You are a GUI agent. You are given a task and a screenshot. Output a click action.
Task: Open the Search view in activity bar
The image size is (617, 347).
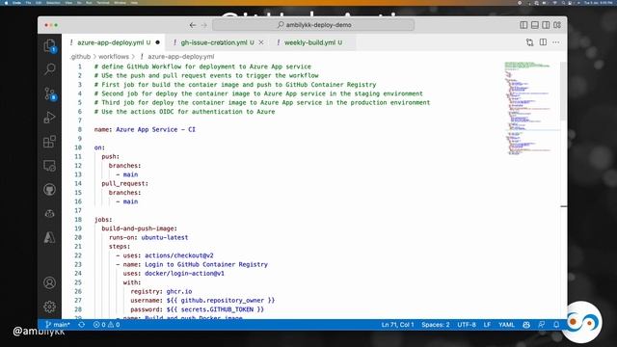pyautogui.click(x=49, y=69)
